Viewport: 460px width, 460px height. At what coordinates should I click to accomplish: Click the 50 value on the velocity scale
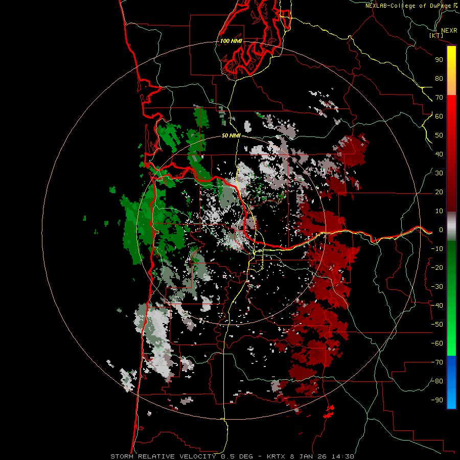439,135
